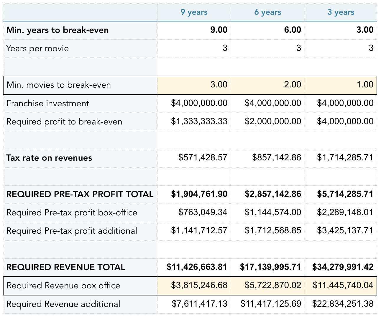Click the 'Years per movie' label

(x=37, y=48)
